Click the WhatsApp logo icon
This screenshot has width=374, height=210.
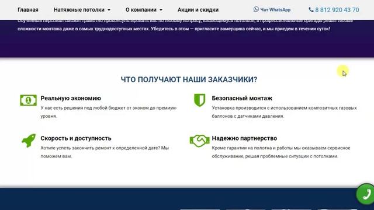click(256, 9)
